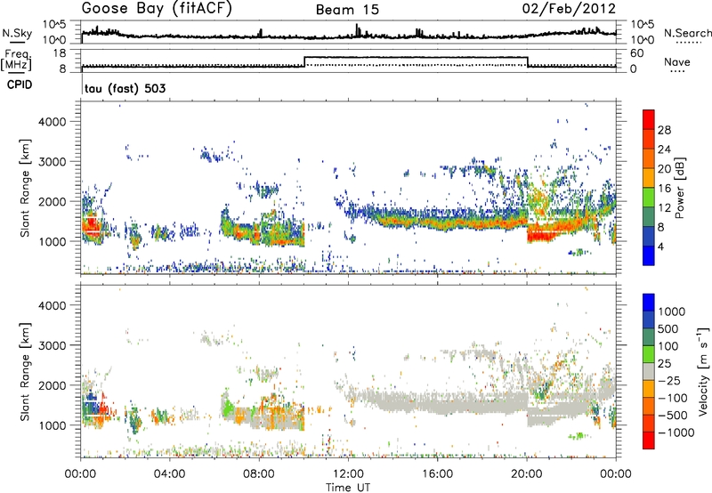
Task: Click the 'Goose Bay (fitACF)' title
Action: point(157,9)
